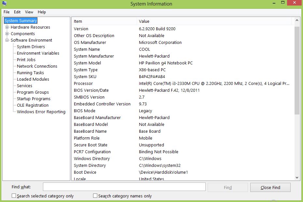
Task: Click the Close Find button
Action: coord(270,187)
